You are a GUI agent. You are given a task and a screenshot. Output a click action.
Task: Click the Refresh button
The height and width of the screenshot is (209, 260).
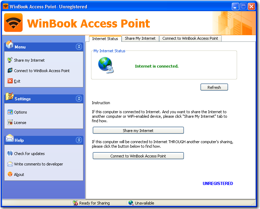pyautogui.click(x=214, y=87)
